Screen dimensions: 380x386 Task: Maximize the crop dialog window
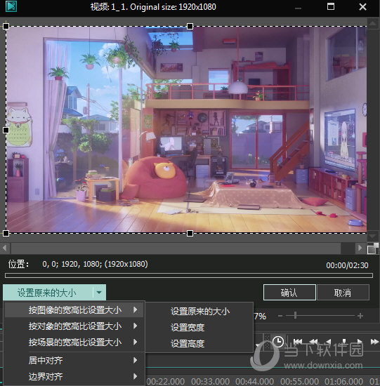click(331, 6)
